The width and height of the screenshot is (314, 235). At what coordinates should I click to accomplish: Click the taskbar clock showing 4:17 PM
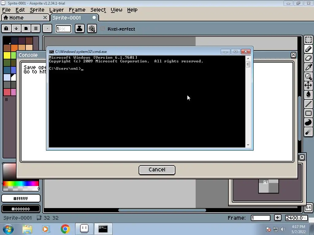[299, 229]
